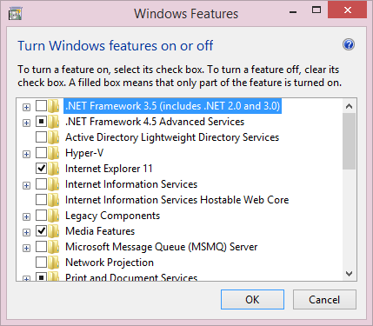Expand Internet Information Services node

click(x=26, y=185)
